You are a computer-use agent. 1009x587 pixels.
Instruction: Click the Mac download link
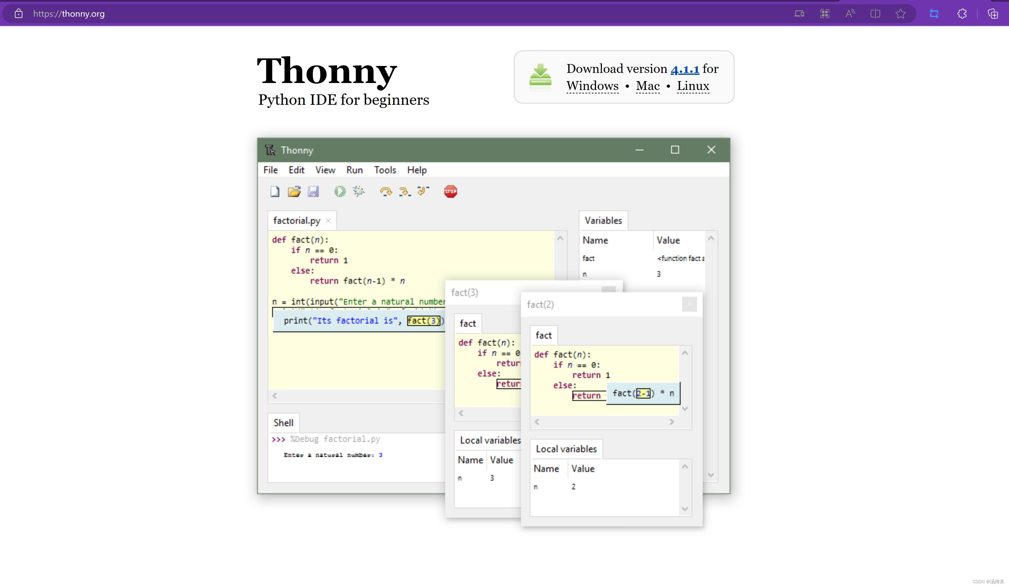coord(648,86)
